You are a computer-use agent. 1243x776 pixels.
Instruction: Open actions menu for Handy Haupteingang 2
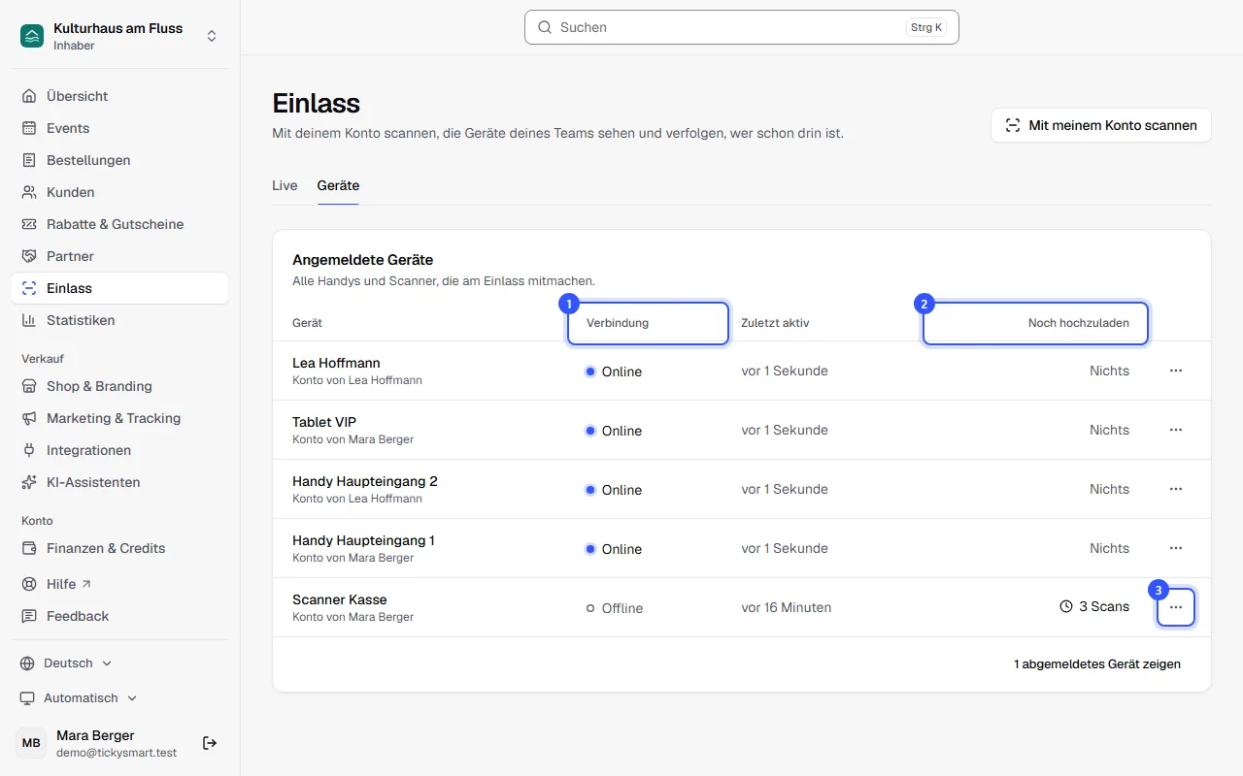pyautogui.click(x=1176, y=489)
